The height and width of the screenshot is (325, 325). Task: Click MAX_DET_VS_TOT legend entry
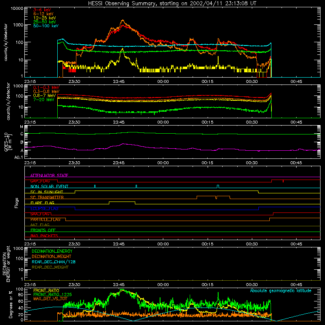(x=50, y=299)
